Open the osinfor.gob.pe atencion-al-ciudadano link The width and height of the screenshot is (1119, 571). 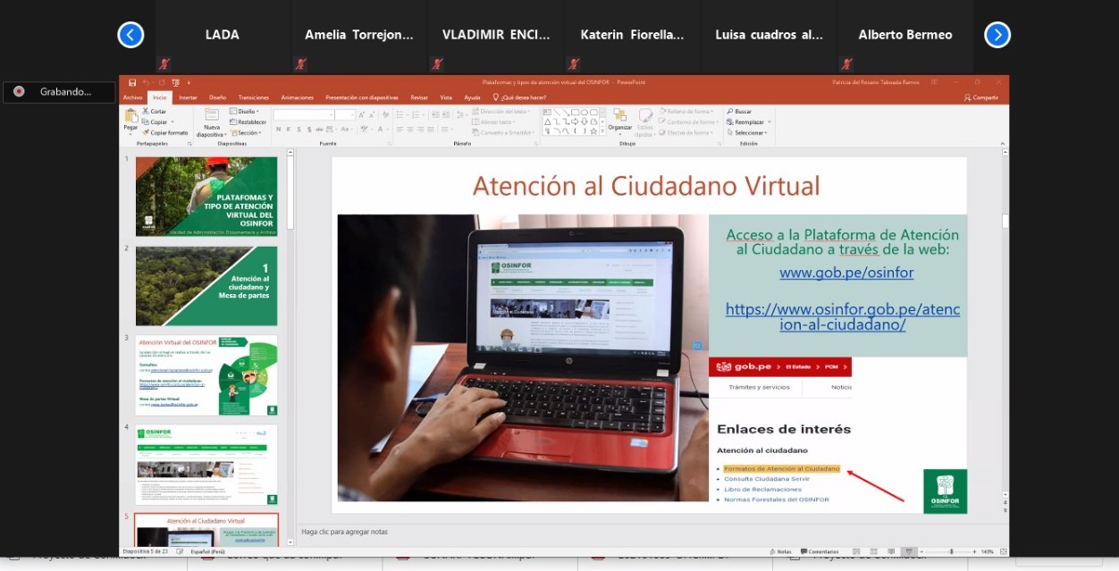(x=843, y=317)
